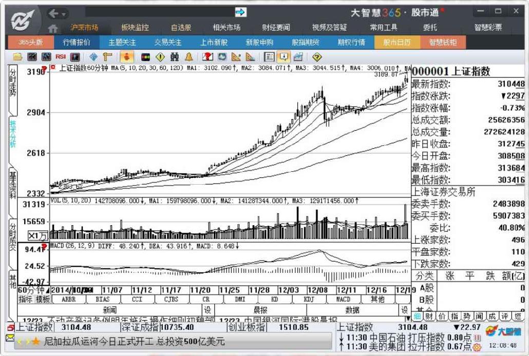Select the 细 tab in right panel
This screenshot has height=356, width=529.
(418, 316)
